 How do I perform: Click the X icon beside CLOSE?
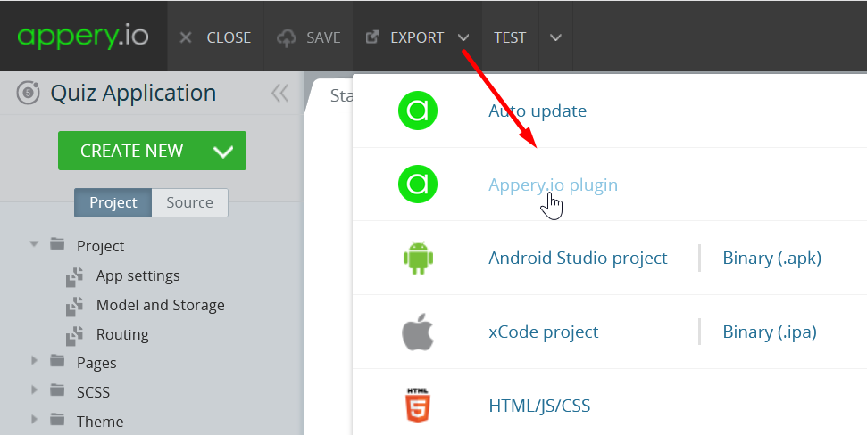point(186,37)
